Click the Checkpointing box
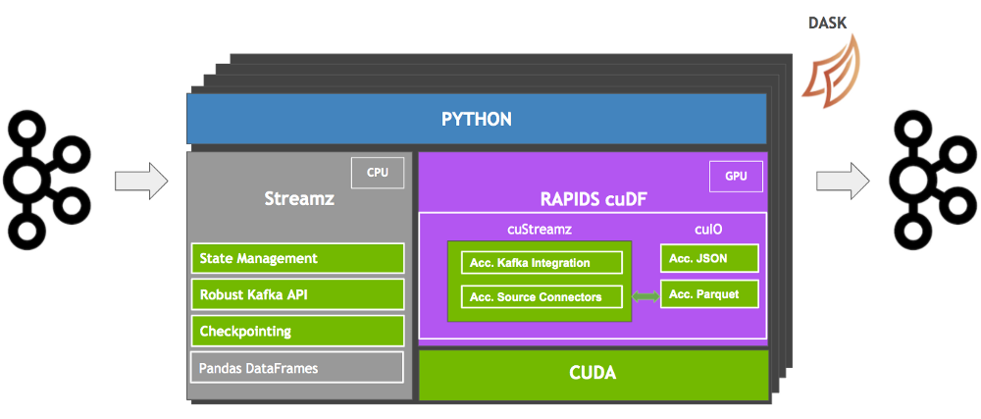The image size is (981, 419). [297, 331]
